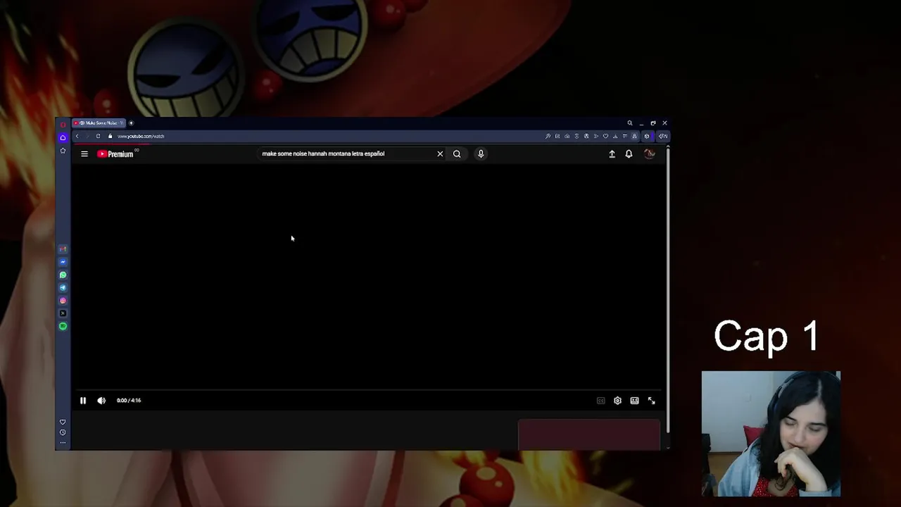901x507 pixels.
Task: Open the video player settings gear
Action: point(617,401)
